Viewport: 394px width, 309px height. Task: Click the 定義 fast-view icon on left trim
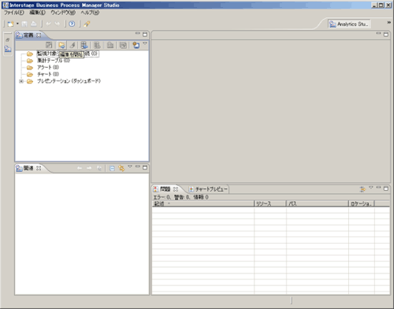pyautogui.click(x=8, y=49)
